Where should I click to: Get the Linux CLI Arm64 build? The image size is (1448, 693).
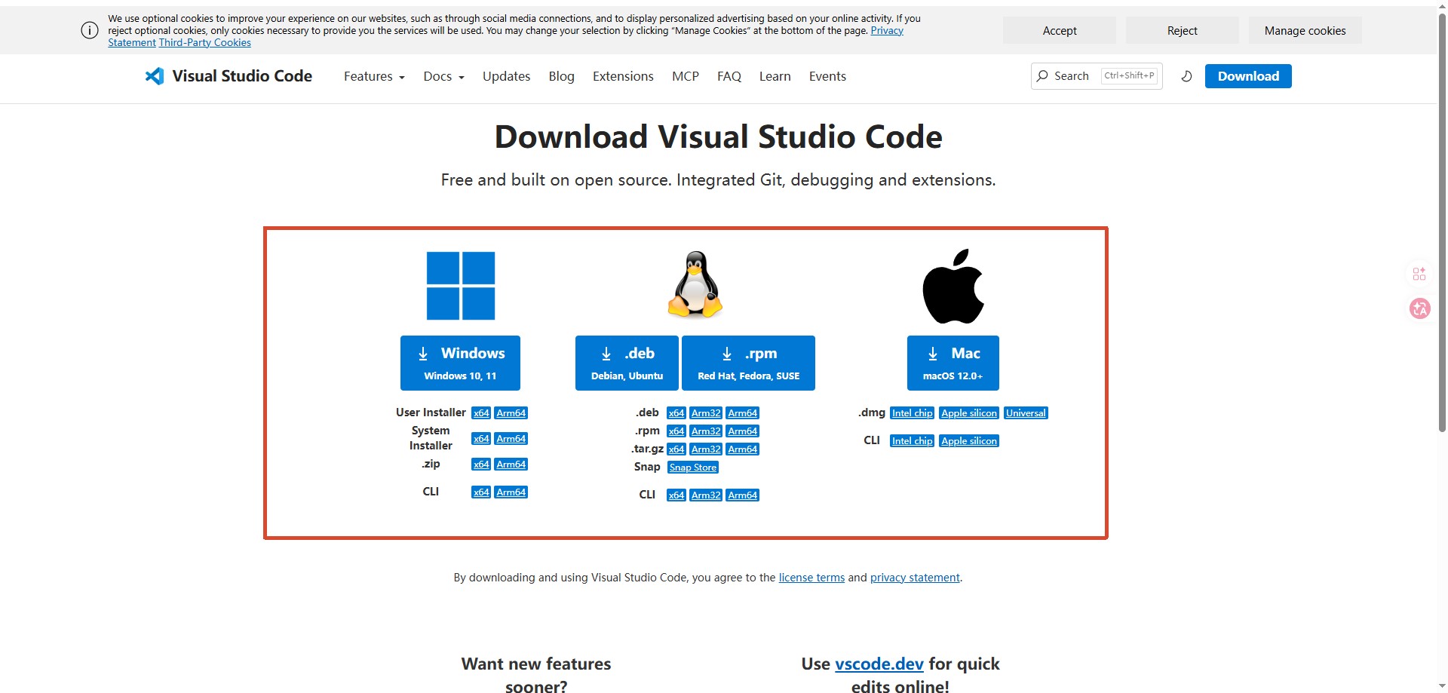coord(743,495)
